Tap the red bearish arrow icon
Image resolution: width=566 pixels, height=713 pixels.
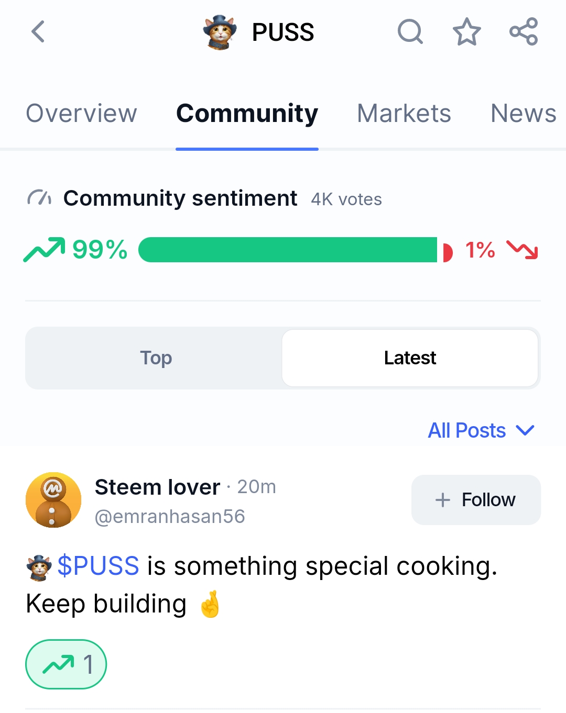(523, 250)
